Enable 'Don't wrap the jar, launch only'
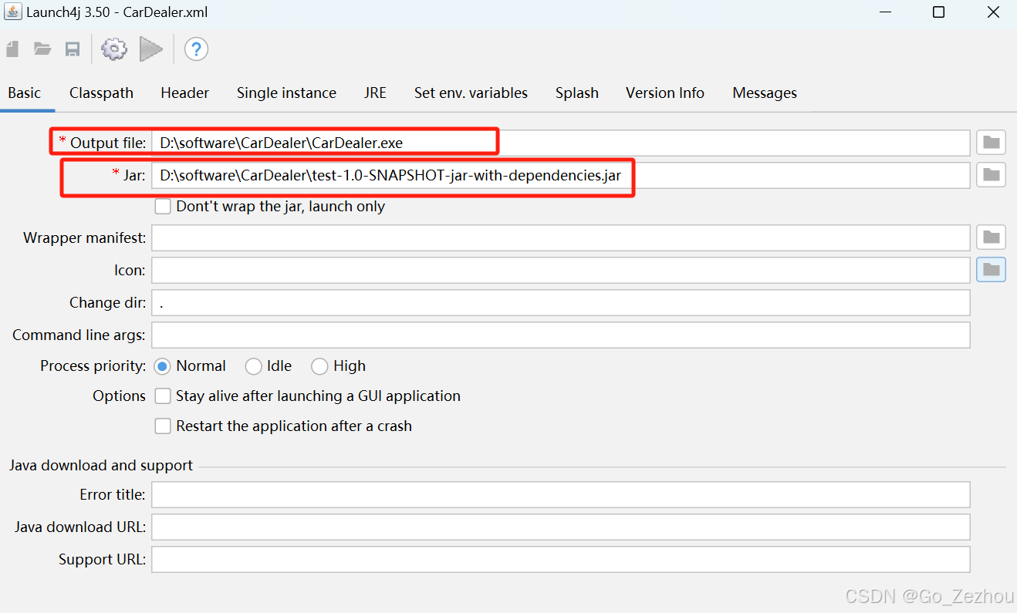 [163, 206]
